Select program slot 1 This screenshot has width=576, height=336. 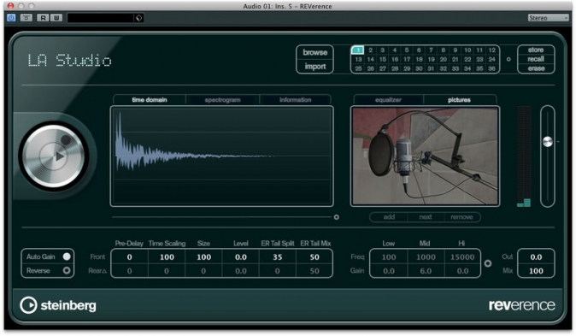click(x=358, y=50)
